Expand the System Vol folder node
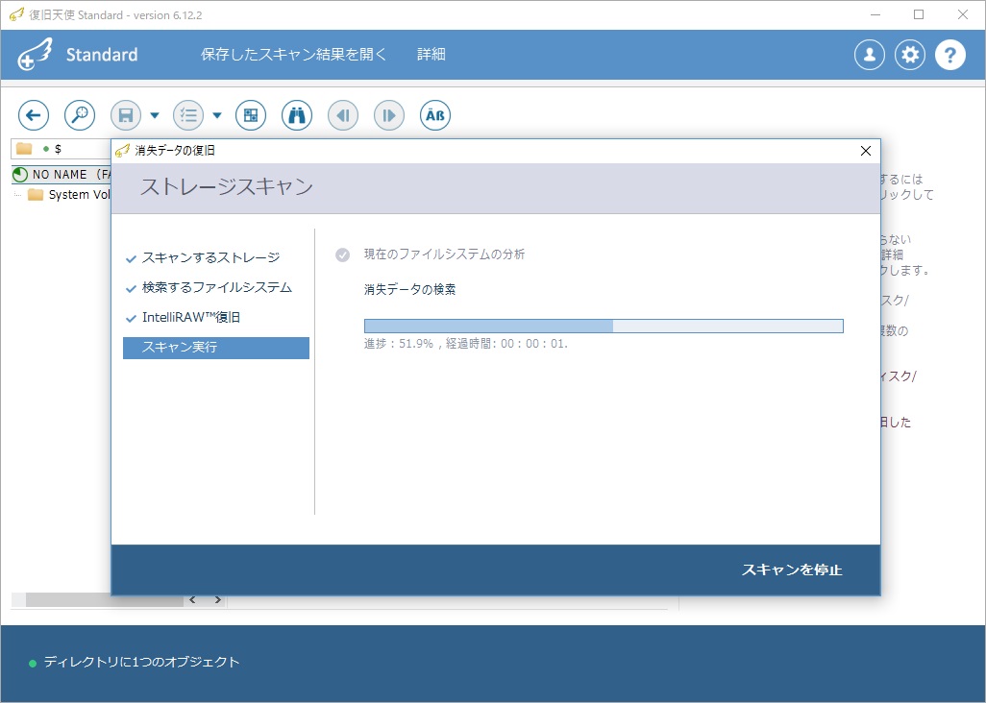 pos(17,195)
